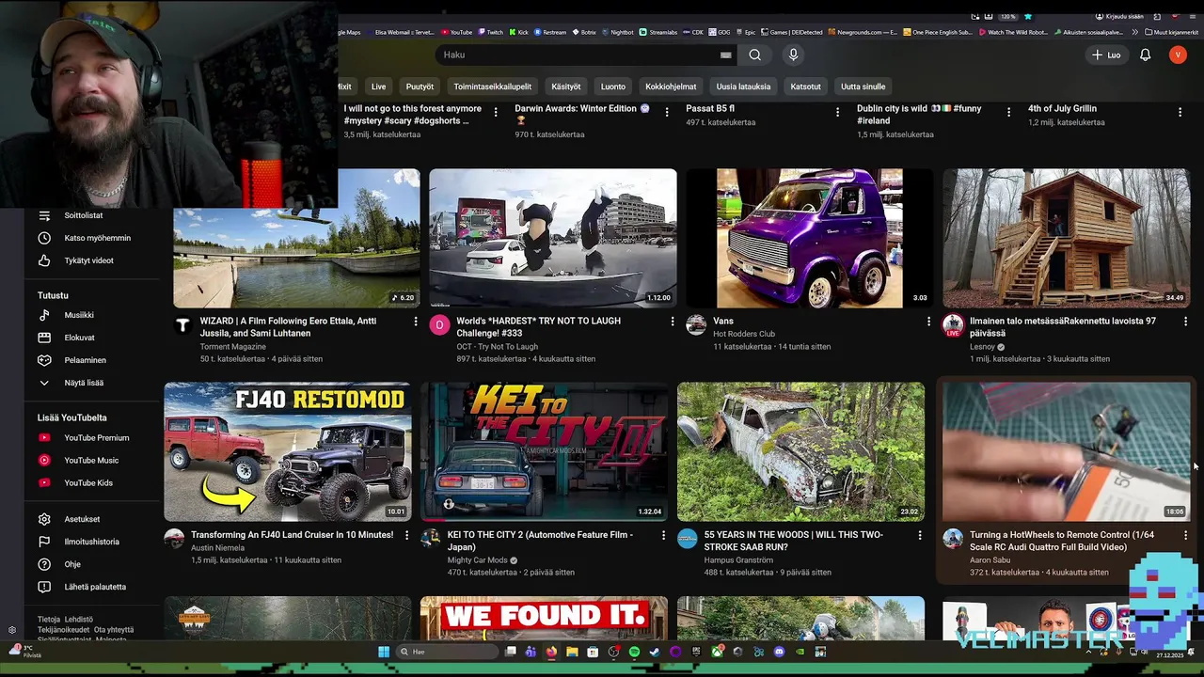Select the Live filter chip
1204x677 pixels.
tap(378, 87)
